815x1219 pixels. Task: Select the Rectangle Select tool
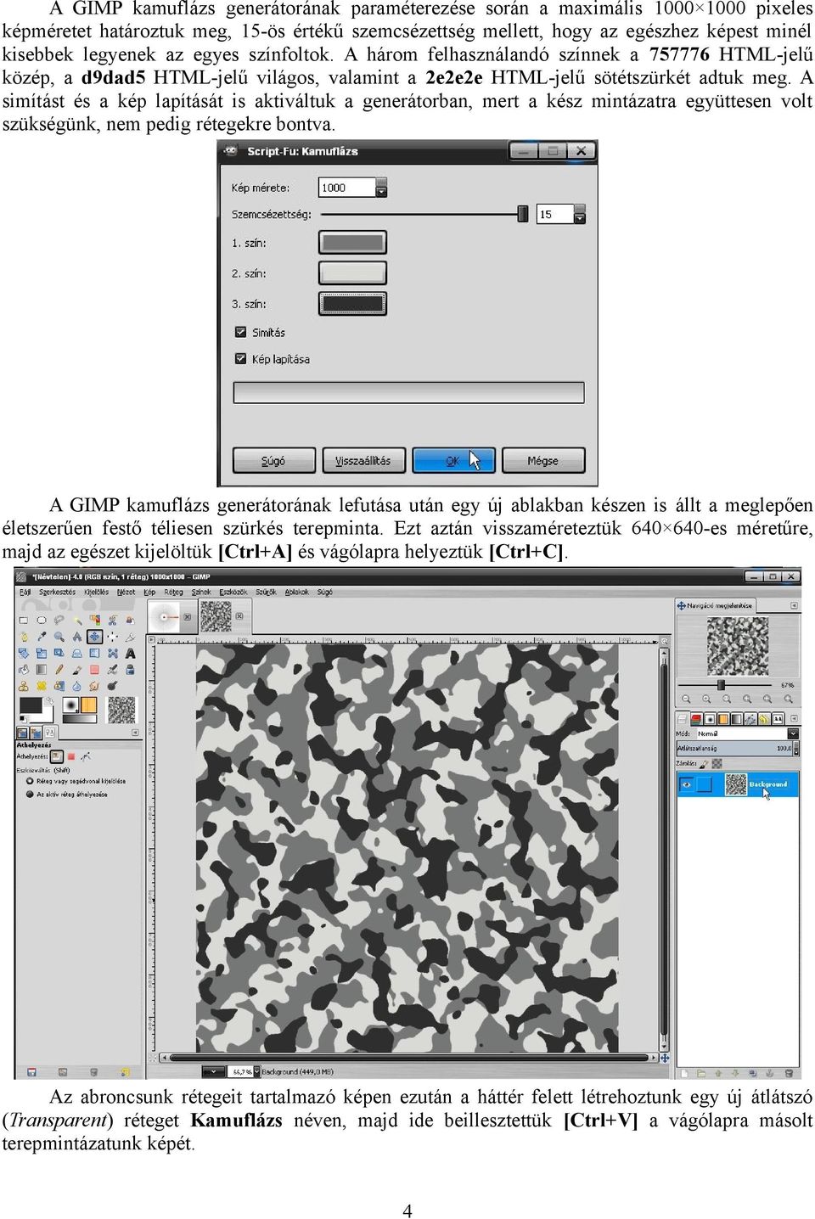[x=24, y=621]
